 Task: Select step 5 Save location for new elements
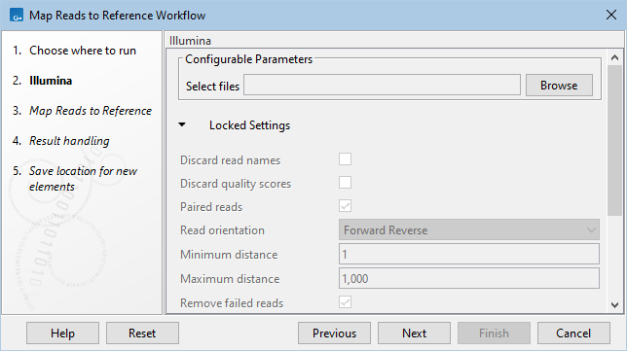click(83, 179)
